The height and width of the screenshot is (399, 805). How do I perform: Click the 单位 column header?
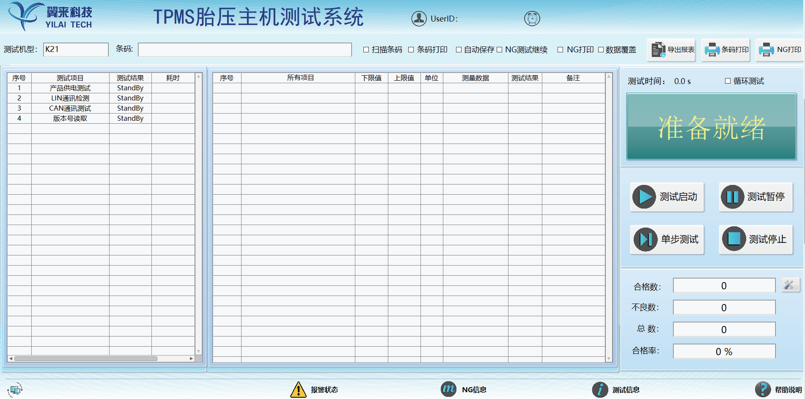click(x=431, y=78)
